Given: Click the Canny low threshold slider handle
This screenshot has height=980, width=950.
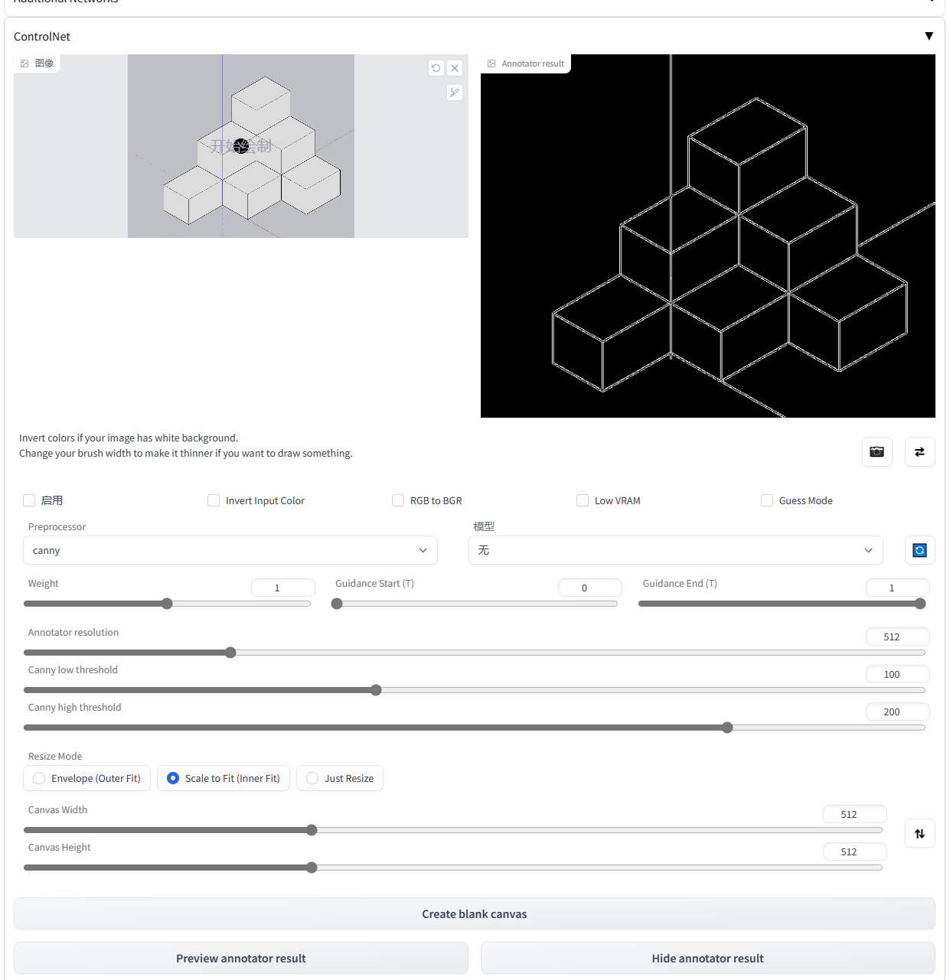Looking at the screenshot, I should [376, 690].
